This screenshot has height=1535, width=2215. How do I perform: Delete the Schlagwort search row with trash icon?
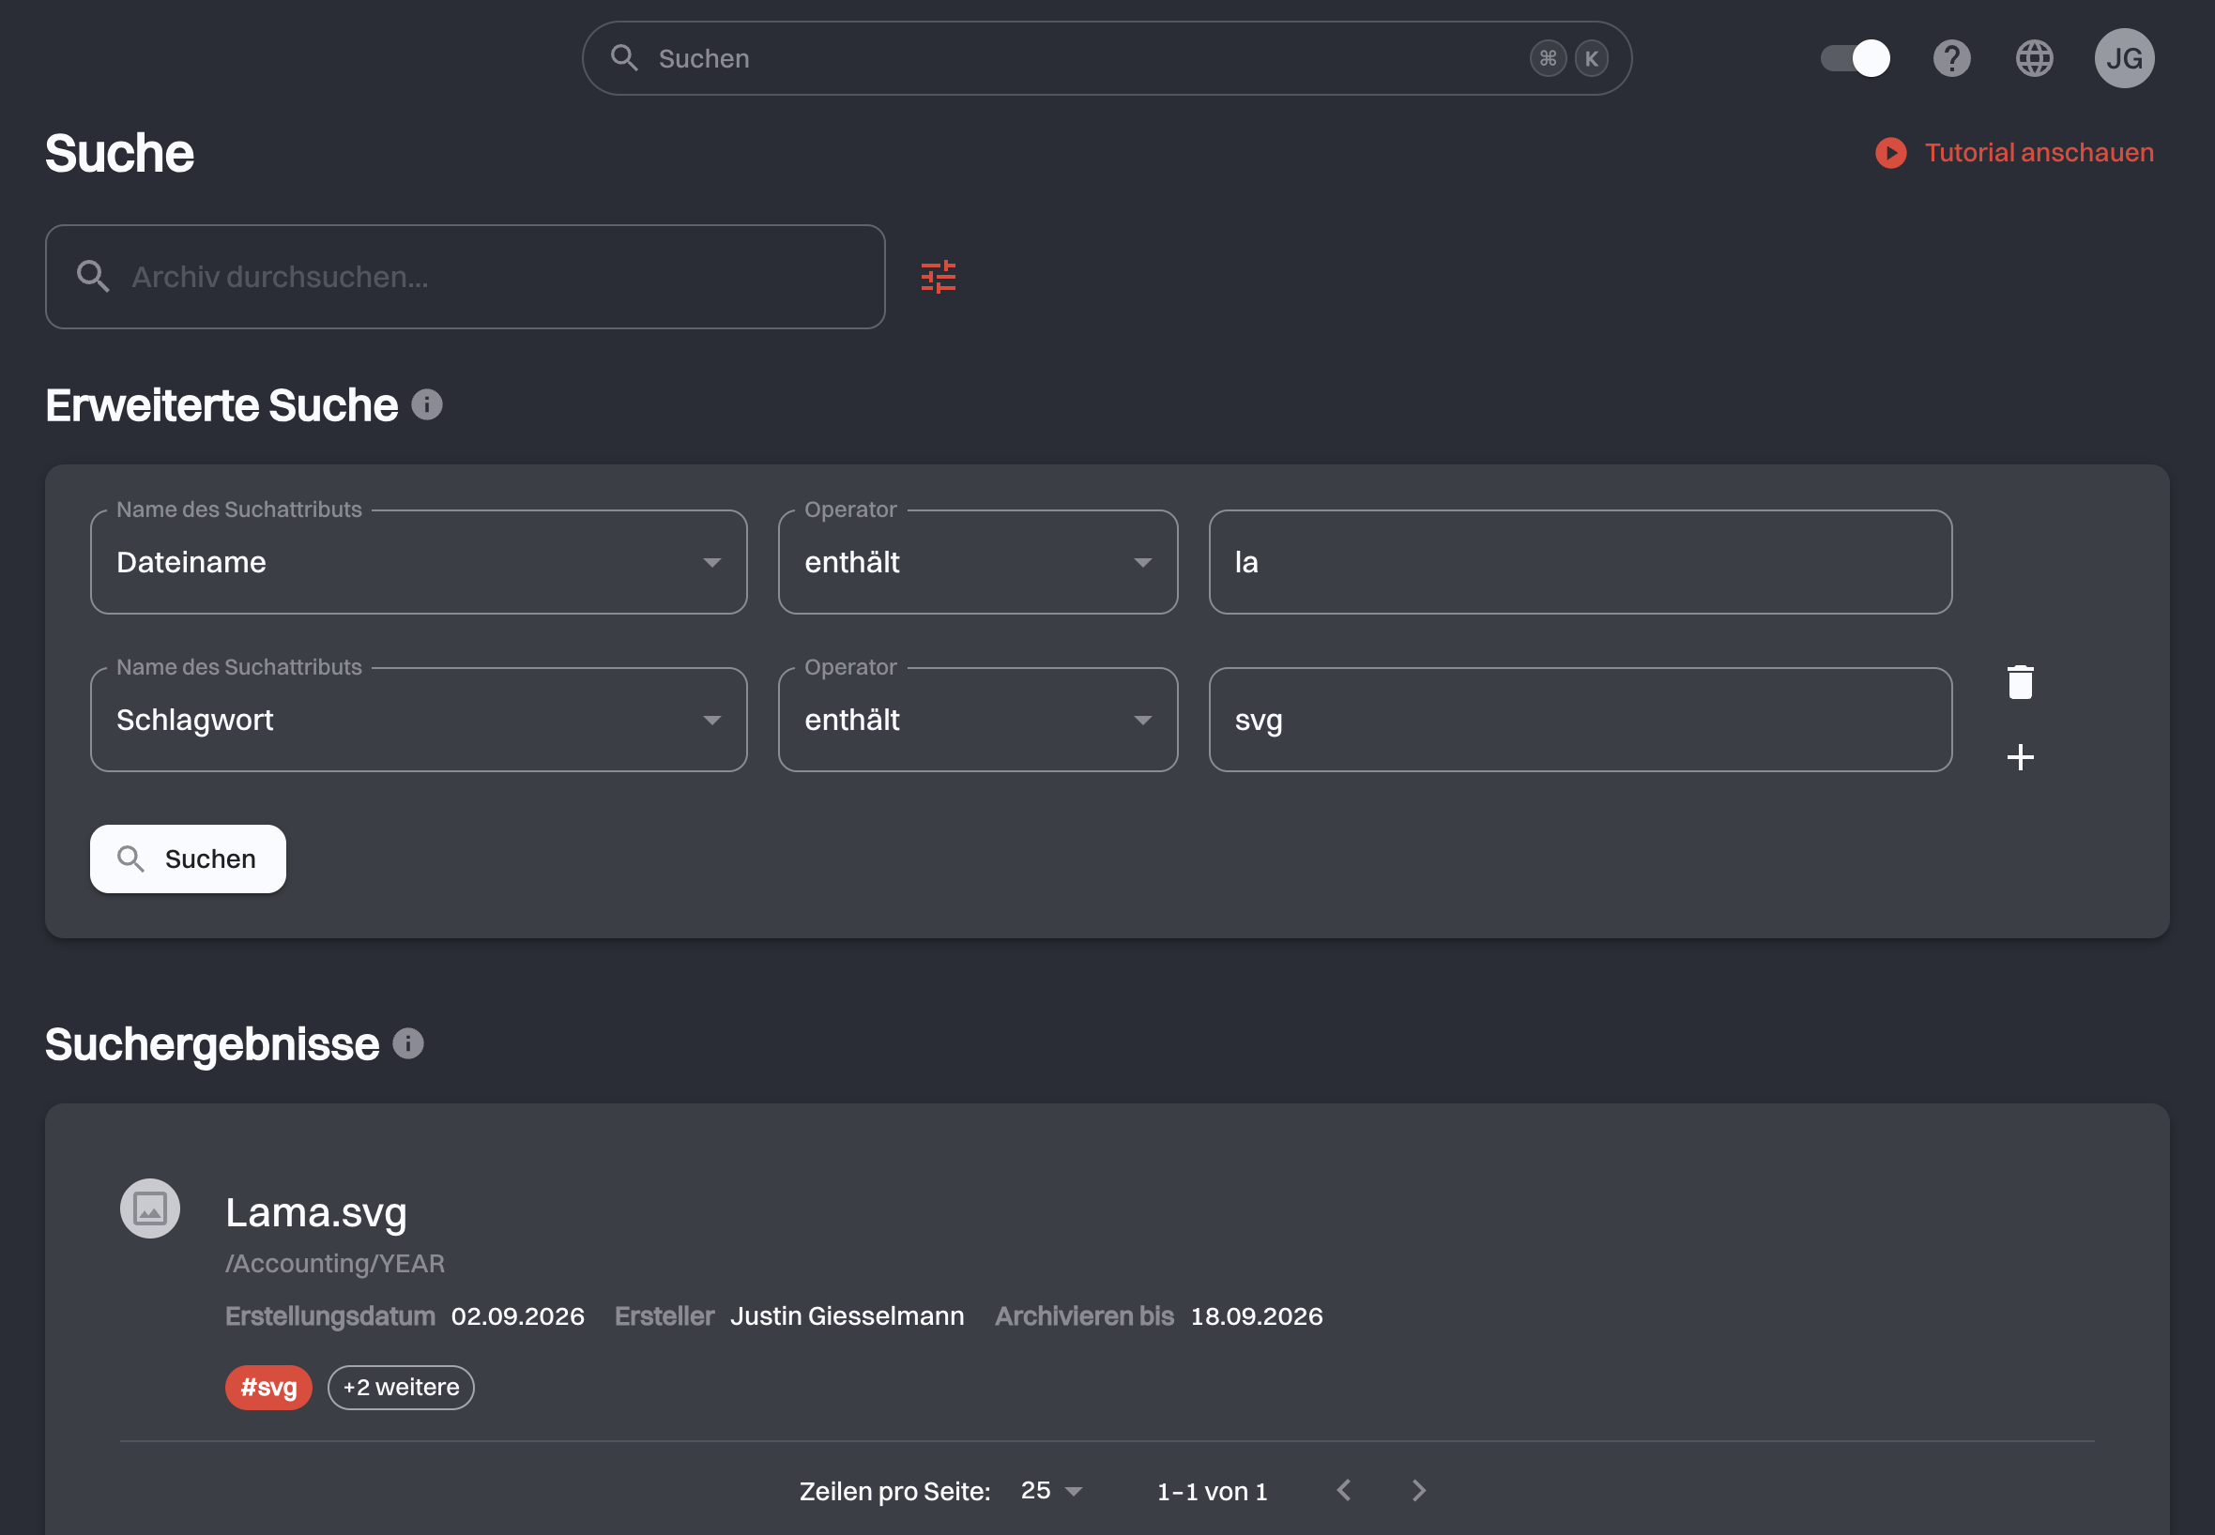tap(2020, 682)
